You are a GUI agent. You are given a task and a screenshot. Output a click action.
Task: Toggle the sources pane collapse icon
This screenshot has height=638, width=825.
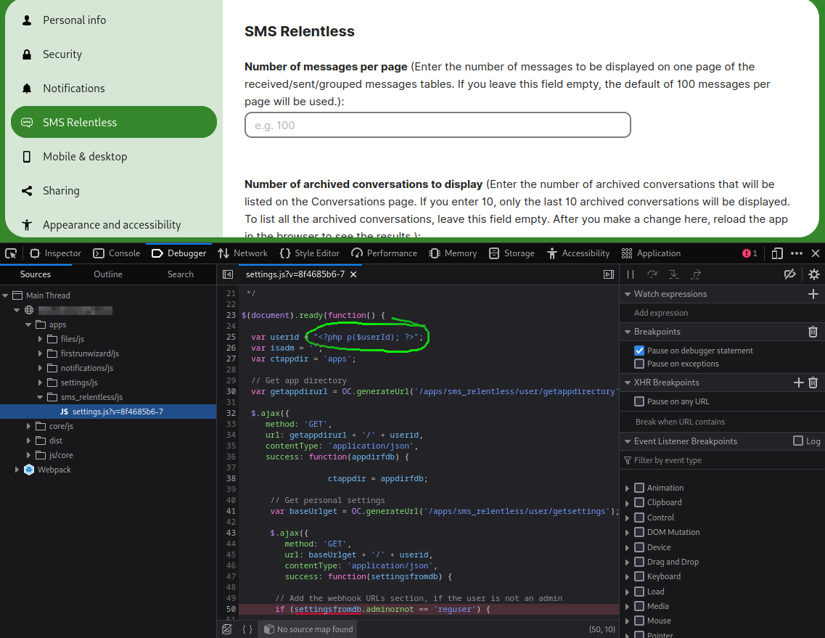(x=228, y=274)
